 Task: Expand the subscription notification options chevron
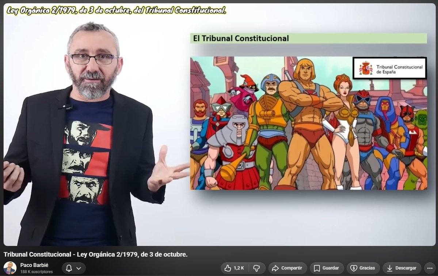[79, 268]
